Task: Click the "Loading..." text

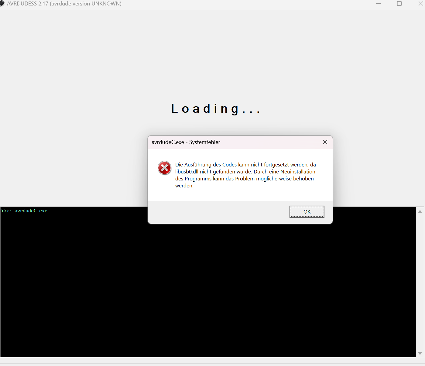Action: [x=216, y=109]
